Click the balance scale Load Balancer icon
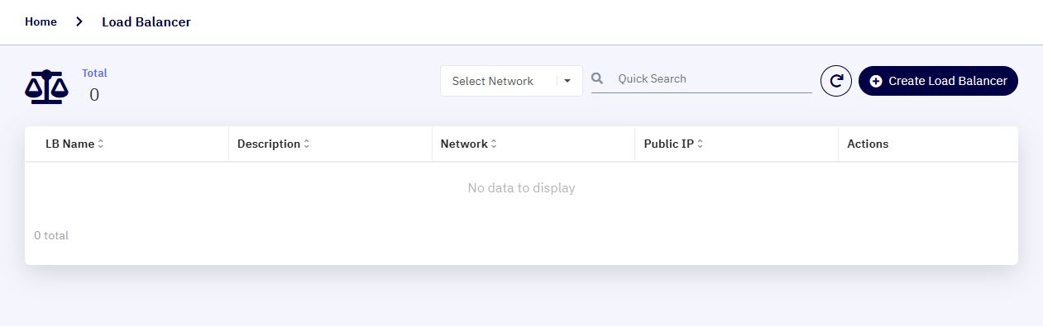Image resolution: width=1043 pixels, height=326 pixels. pos(46,86)
